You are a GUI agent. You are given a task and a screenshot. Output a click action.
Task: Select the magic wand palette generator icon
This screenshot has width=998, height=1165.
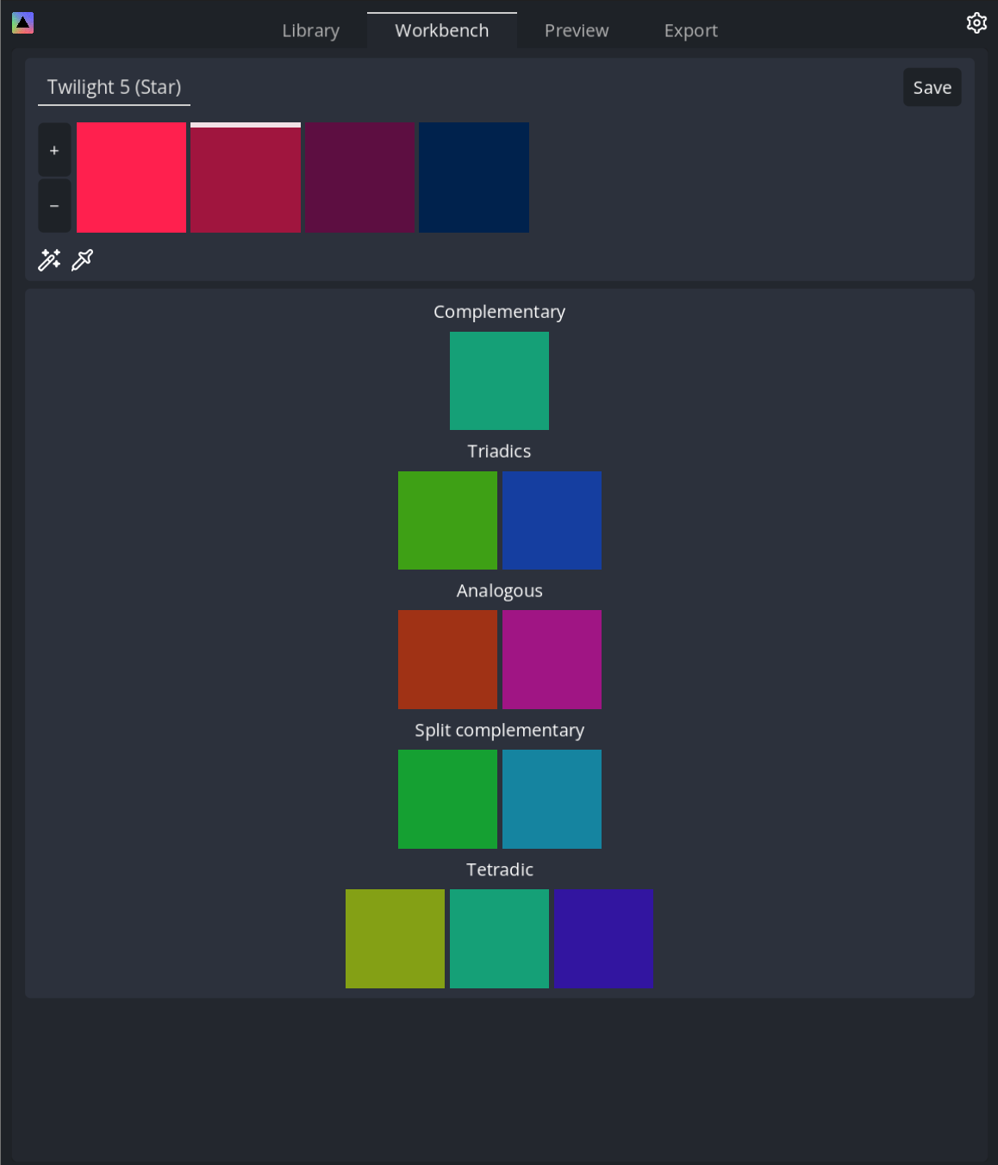pyautogui.click(x=49, y=259)
